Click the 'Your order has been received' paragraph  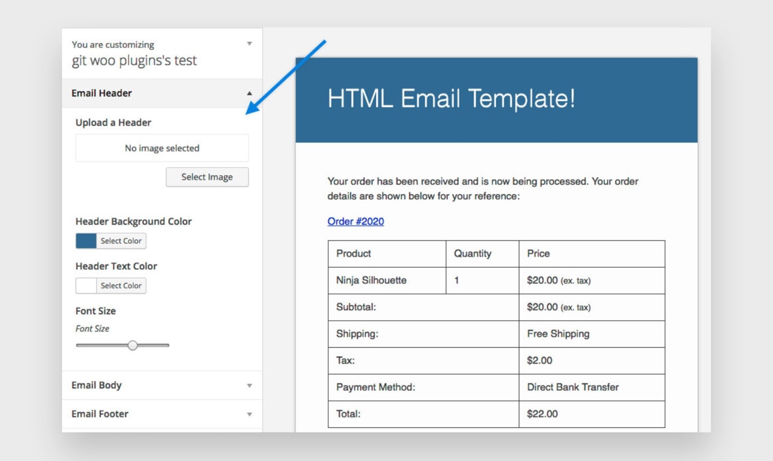483,189
